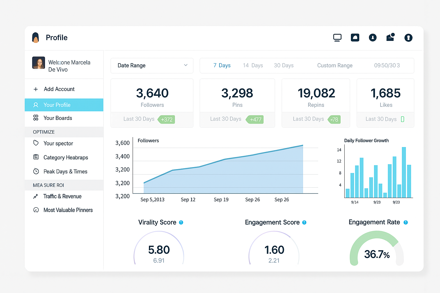Click the app logo next to Profile

click(x=36, y=37)
